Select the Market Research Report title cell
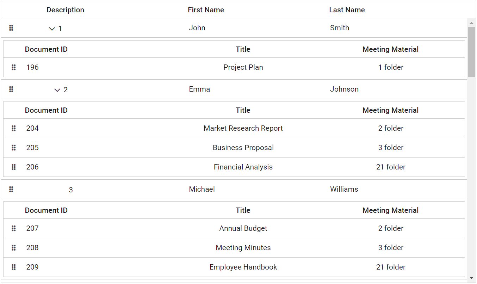 click(243, 128)
